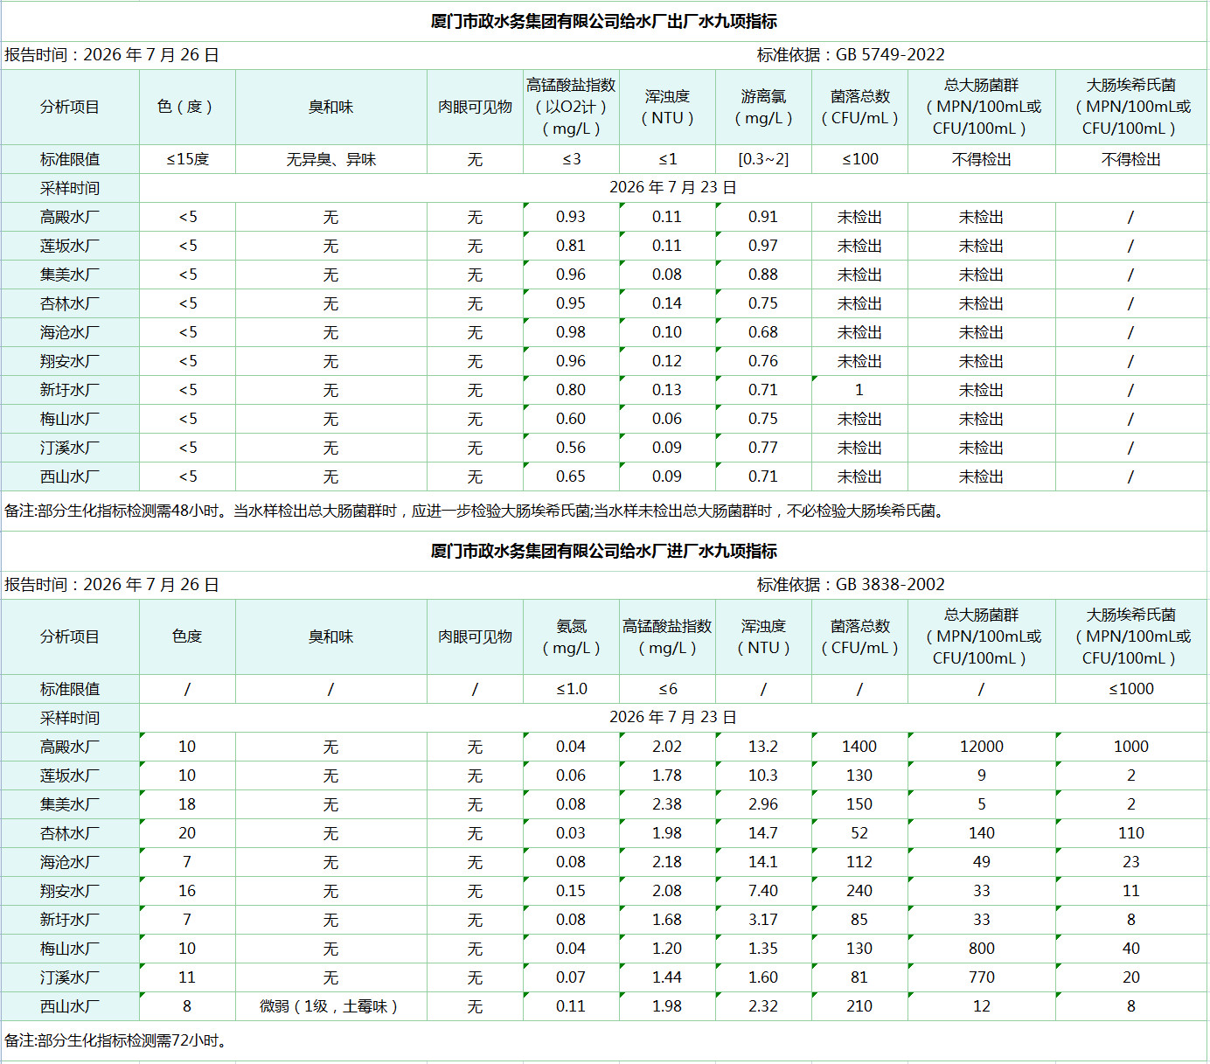Click 报告时间 above the 出厂水 table
Viewport: 1210px width, 1064px height.
[x=112, y=55]
